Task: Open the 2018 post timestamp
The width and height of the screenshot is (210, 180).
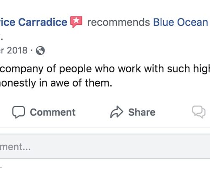Action: tap(14, 50)
